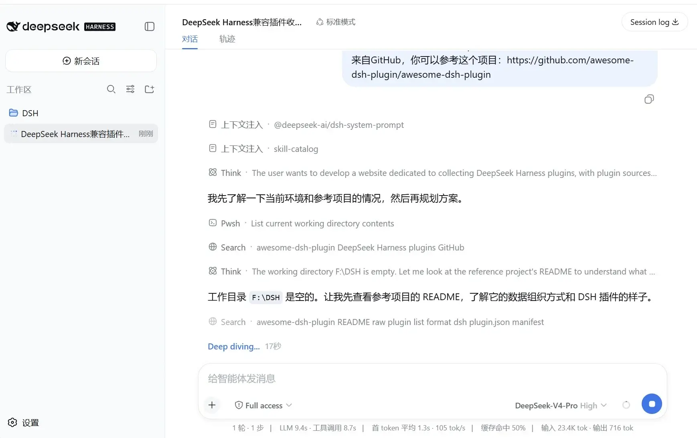Viewport: 697px width, 438px height.
Task: Open DeepSeek-V4-Pro High model dropdown
Action: (x=561, y=406)
